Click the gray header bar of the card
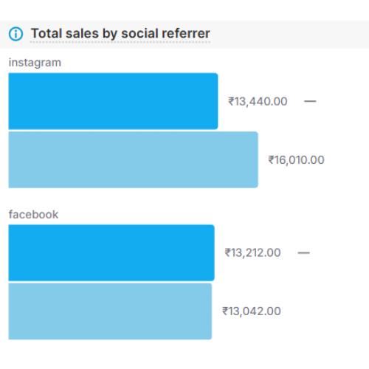The width and height of the screenshot is (369, 369). pos(184,35)
